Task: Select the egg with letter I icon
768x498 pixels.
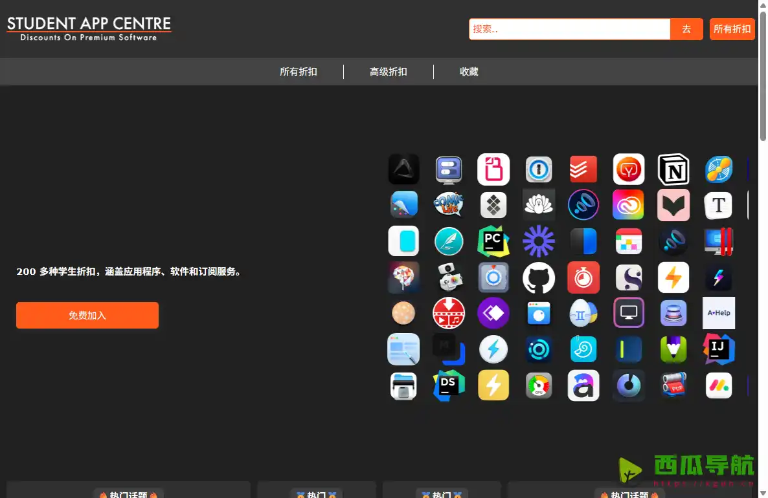Action: 583,313
